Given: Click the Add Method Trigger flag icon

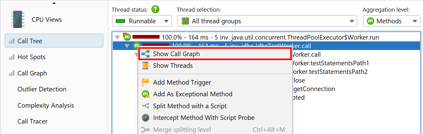Looking at the screenshot, I should pos(145,82).
